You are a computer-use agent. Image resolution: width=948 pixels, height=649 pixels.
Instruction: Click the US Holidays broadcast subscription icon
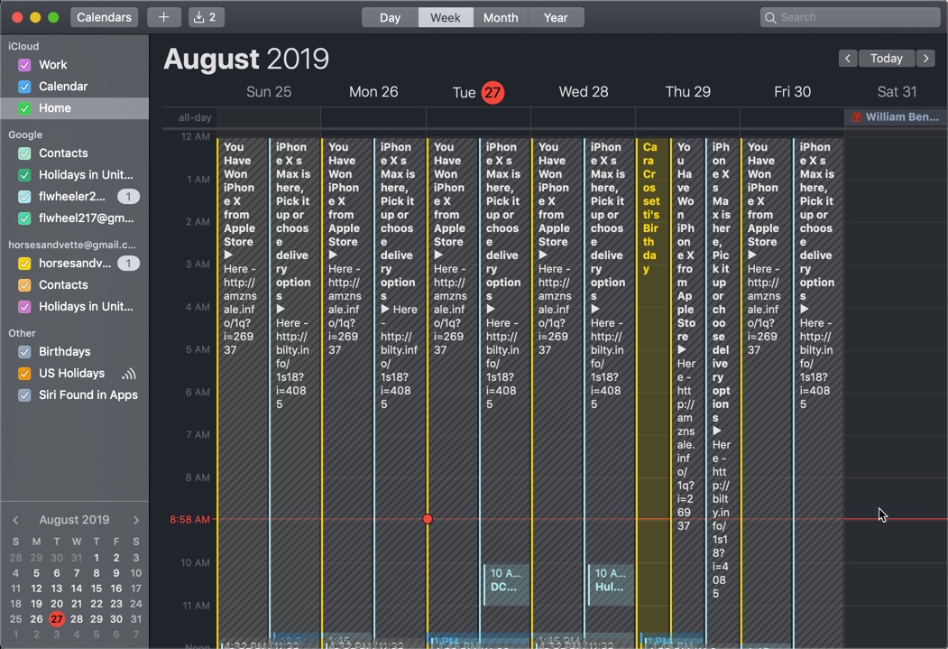tap(128, 374)
